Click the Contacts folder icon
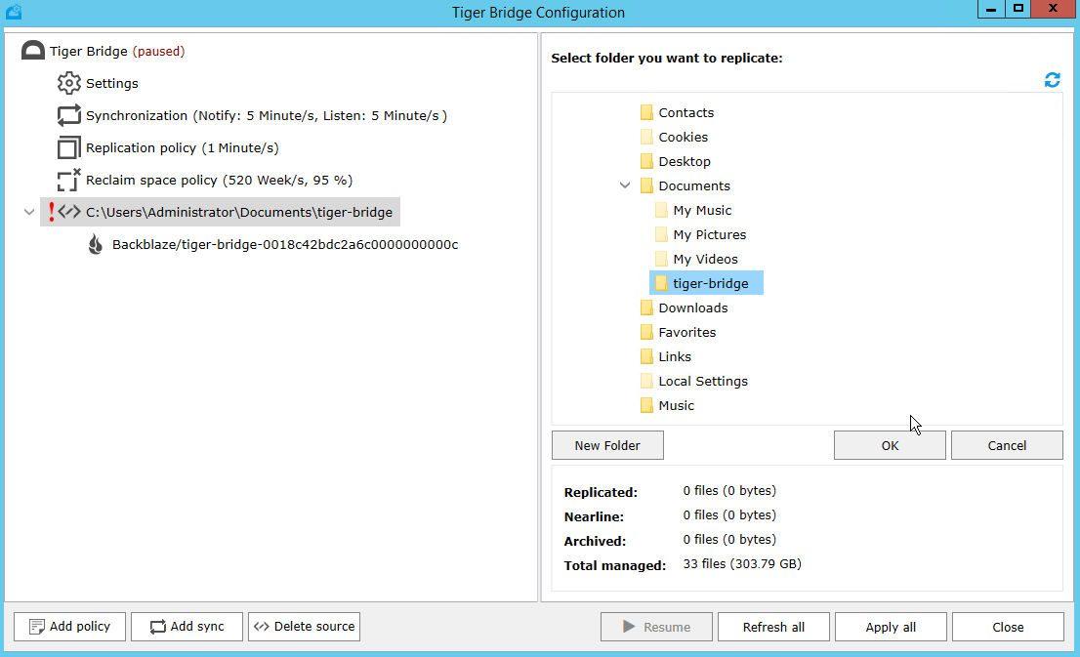 click(x=646, y=112)
